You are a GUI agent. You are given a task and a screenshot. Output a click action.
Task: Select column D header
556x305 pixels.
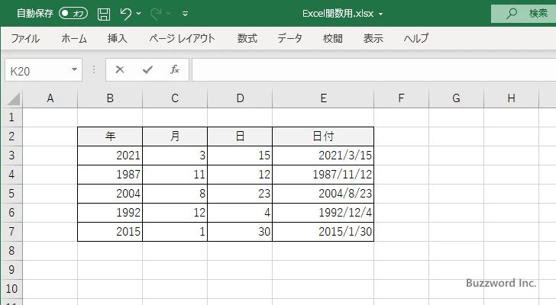[240, 98]
